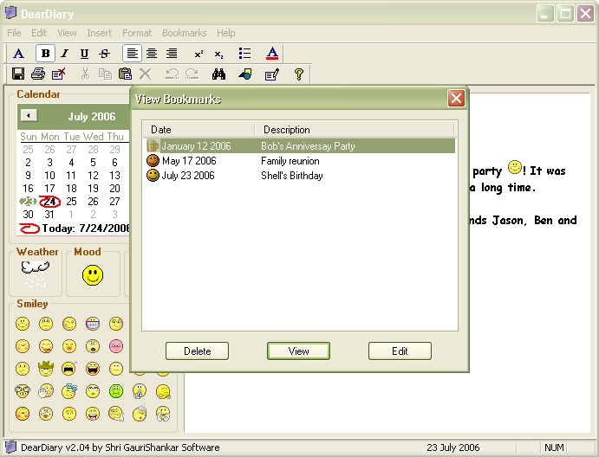
Task: Paste from the clipboard icon
Action: [126, 74]
